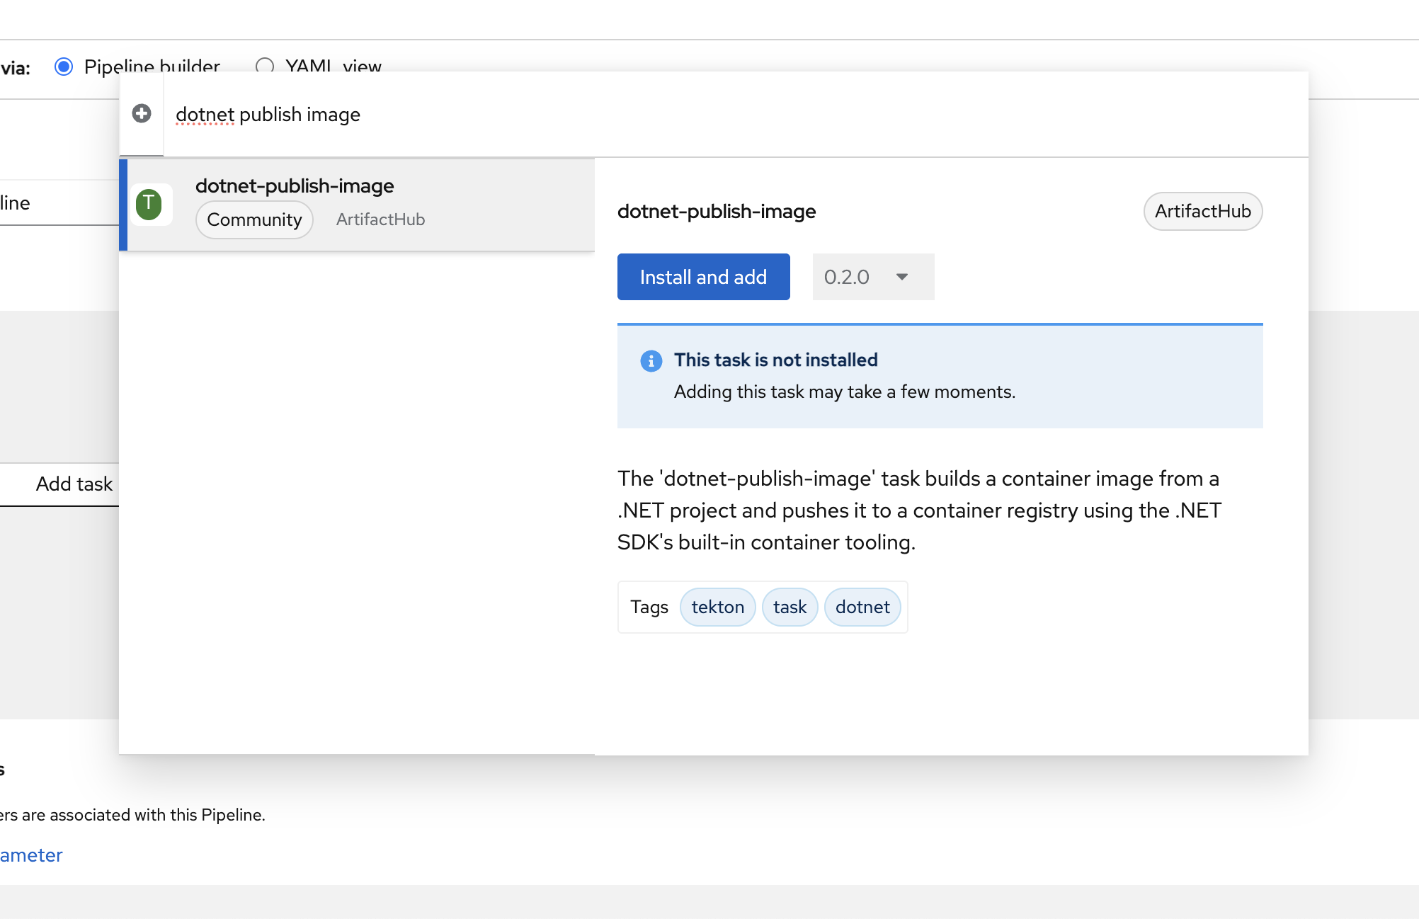Select the Pipeline builder radio button
The width and height of the screenshot is (1419, 919).
(64, 67)
